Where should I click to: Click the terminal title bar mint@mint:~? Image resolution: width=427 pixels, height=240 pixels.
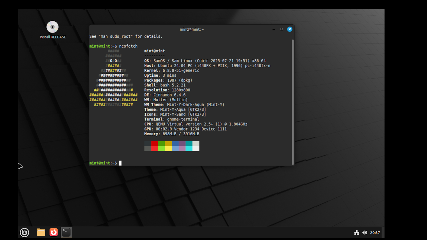(192, 29)
